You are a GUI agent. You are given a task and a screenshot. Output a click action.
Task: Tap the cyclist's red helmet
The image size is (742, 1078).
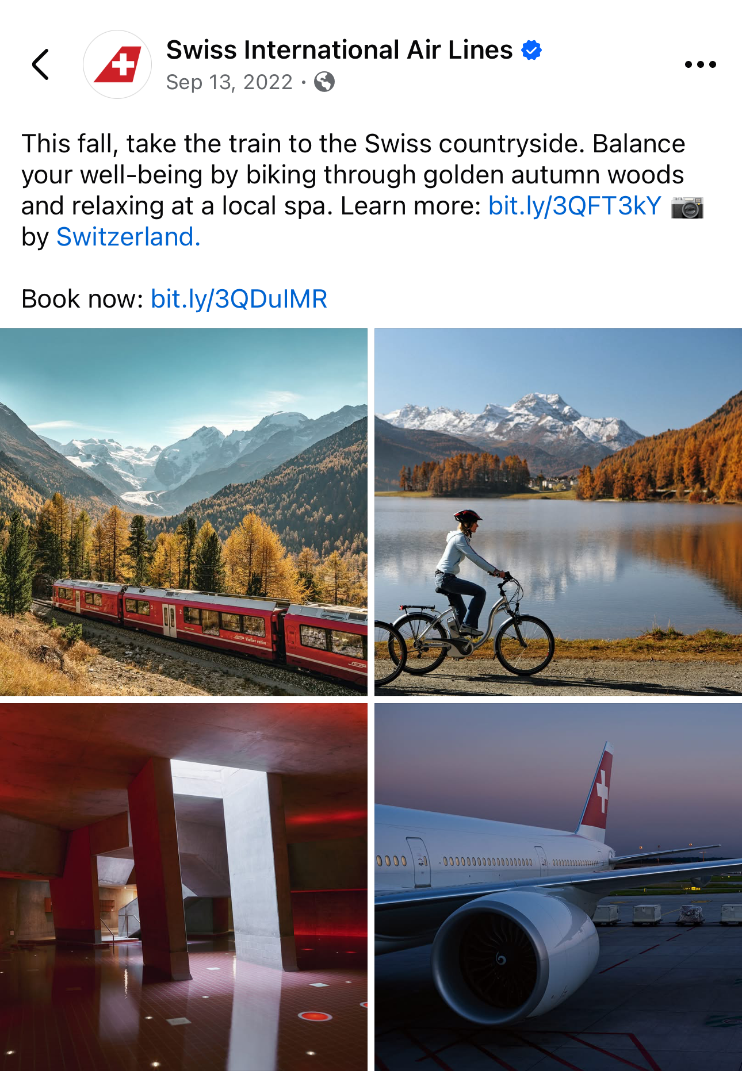click(x=467, y=515)
